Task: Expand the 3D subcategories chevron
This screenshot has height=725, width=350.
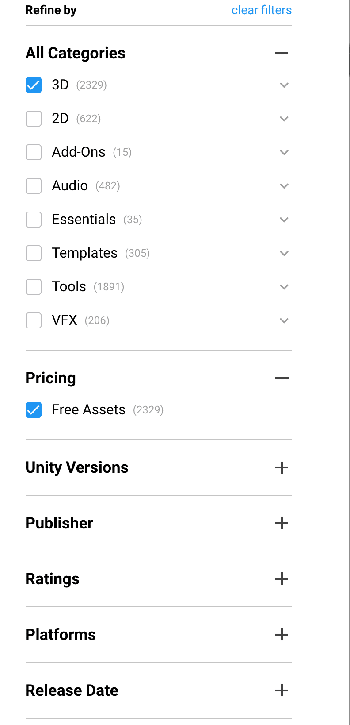Action: 284,85
